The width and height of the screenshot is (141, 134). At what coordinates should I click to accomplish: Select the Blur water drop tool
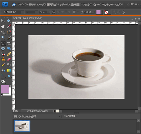(9, 76)
